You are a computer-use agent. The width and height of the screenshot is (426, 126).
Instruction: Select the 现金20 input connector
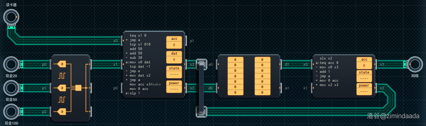tap(11, 64)
